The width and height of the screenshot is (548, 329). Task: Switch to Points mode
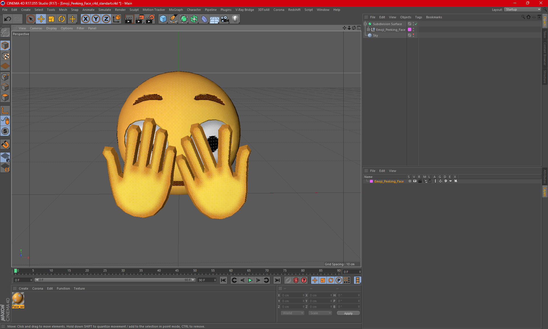click(x=5, y=77)
